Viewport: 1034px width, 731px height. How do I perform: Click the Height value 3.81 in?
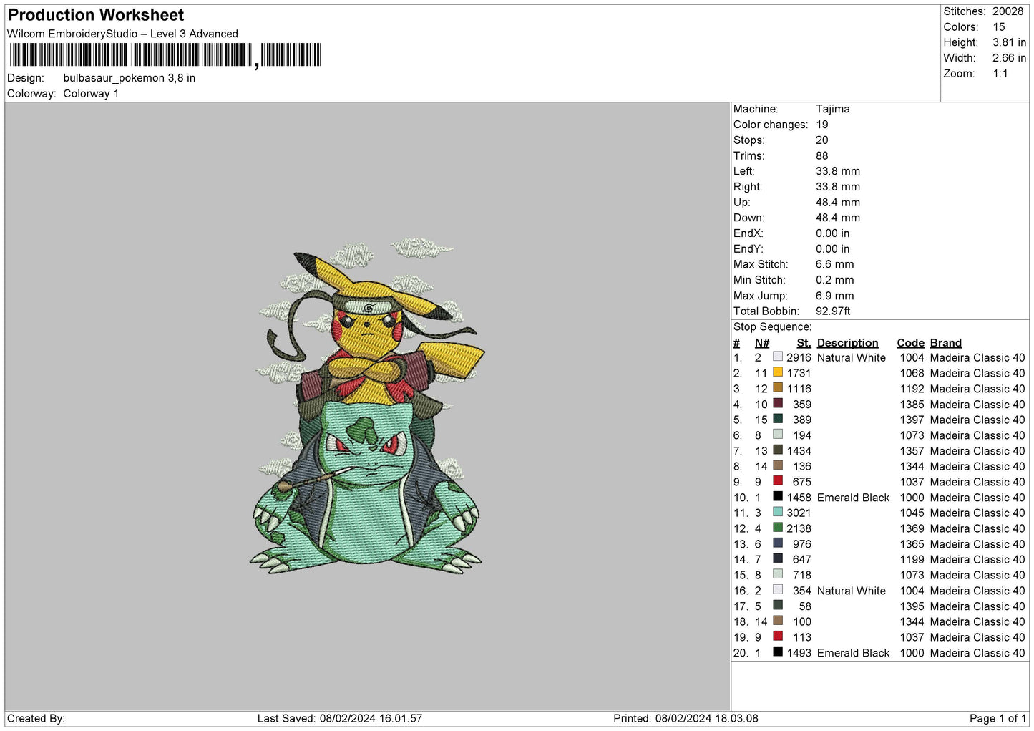pyautogui.click(x=1009, y=43)
